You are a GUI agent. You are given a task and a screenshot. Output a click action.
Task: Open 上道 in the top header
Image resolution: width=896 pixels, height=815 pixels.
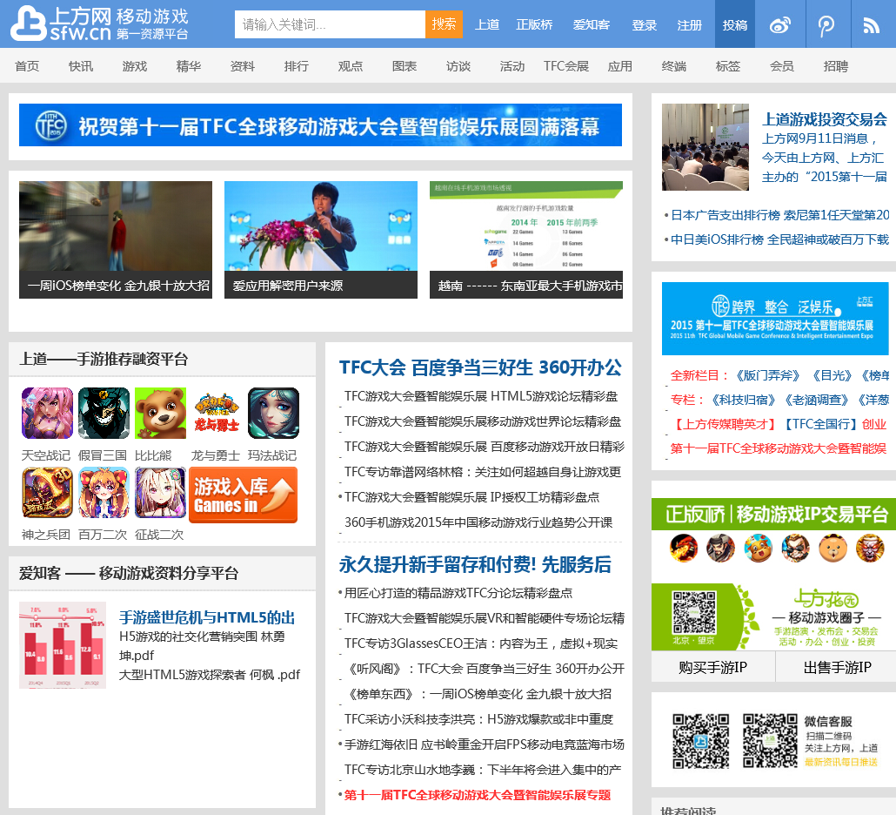click(487, 24)
